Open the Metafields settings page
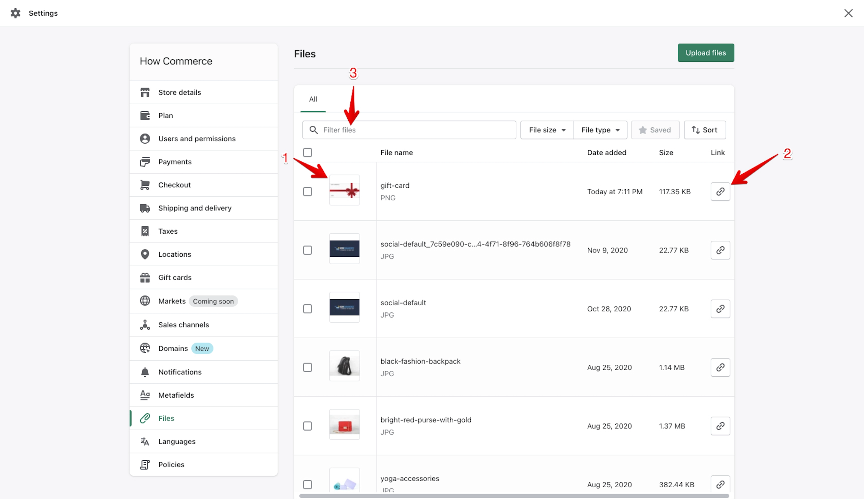The height and width of the screenshot is (499, 864). pyautogui.click(x=204, y=395)
